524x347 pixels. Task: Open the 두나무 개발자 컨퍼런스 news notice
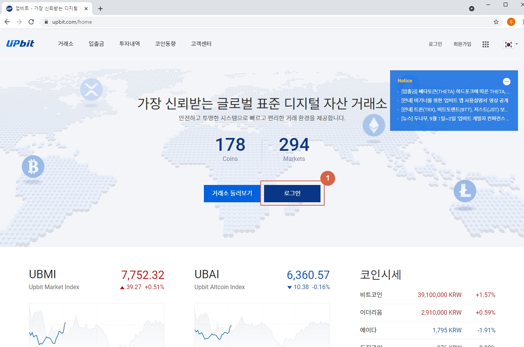point(456,118)
